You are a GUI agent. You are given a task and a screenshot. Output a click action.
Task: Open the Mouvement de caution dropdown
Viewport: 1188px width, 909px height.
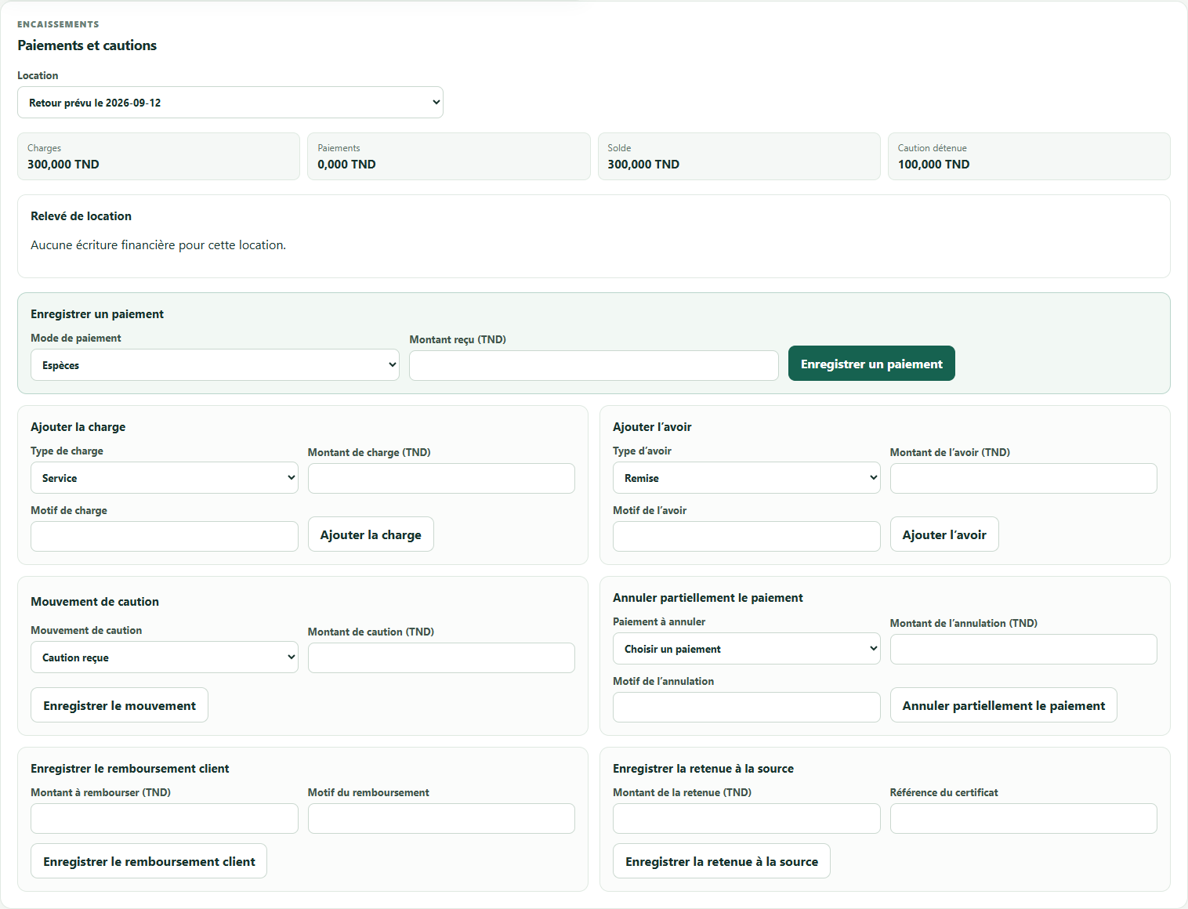(x=165, y=657)
